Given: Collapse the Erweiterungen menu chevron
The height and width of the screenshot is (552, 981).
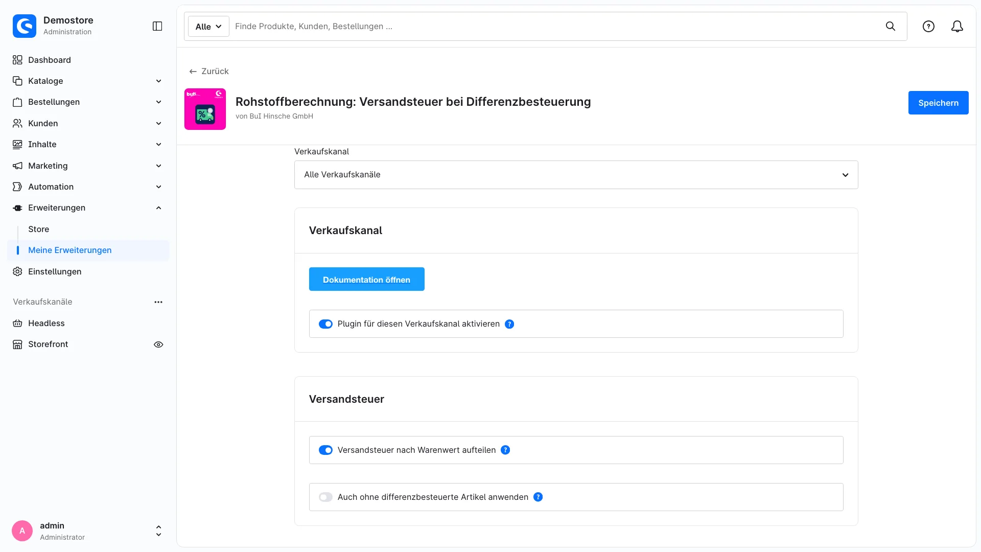Looking at the screenshot, I should click(158, 208).
